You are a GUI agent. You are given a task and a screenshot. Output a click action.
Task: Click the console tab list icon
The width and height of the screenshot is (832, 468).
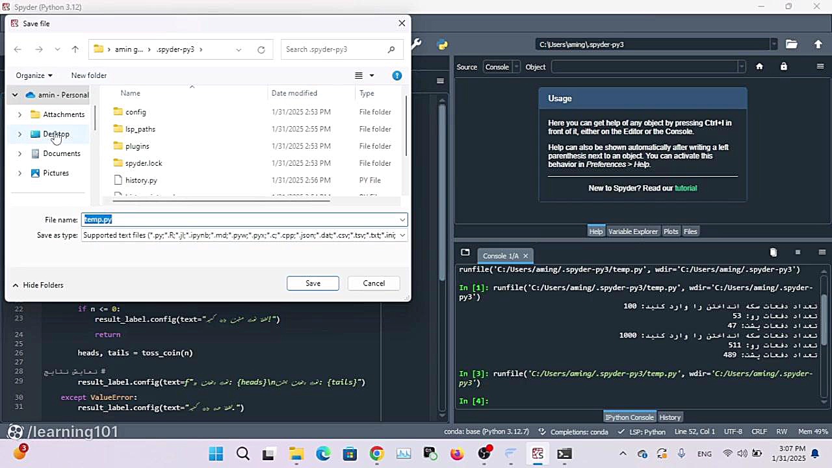tap(465, 252)
